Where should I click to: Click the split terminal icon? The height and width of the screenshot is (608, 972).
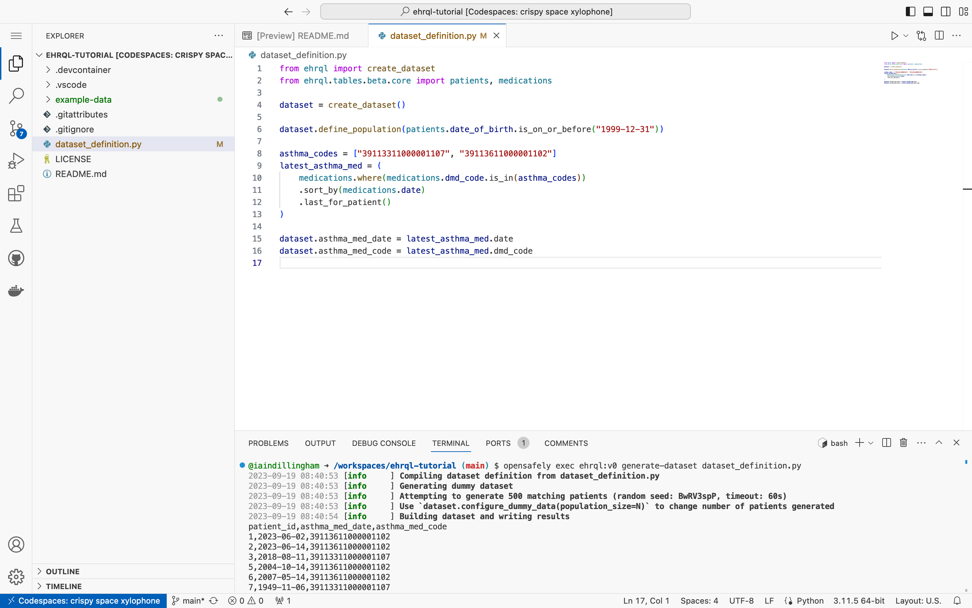pos(887,442)
